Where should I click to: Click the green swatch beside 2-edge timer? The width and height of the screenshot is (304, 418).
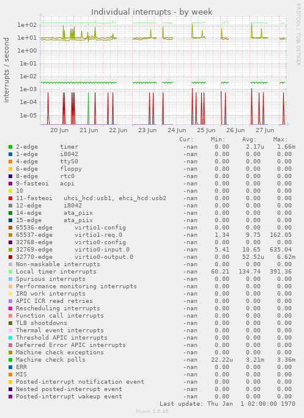[x=10, y=147]
